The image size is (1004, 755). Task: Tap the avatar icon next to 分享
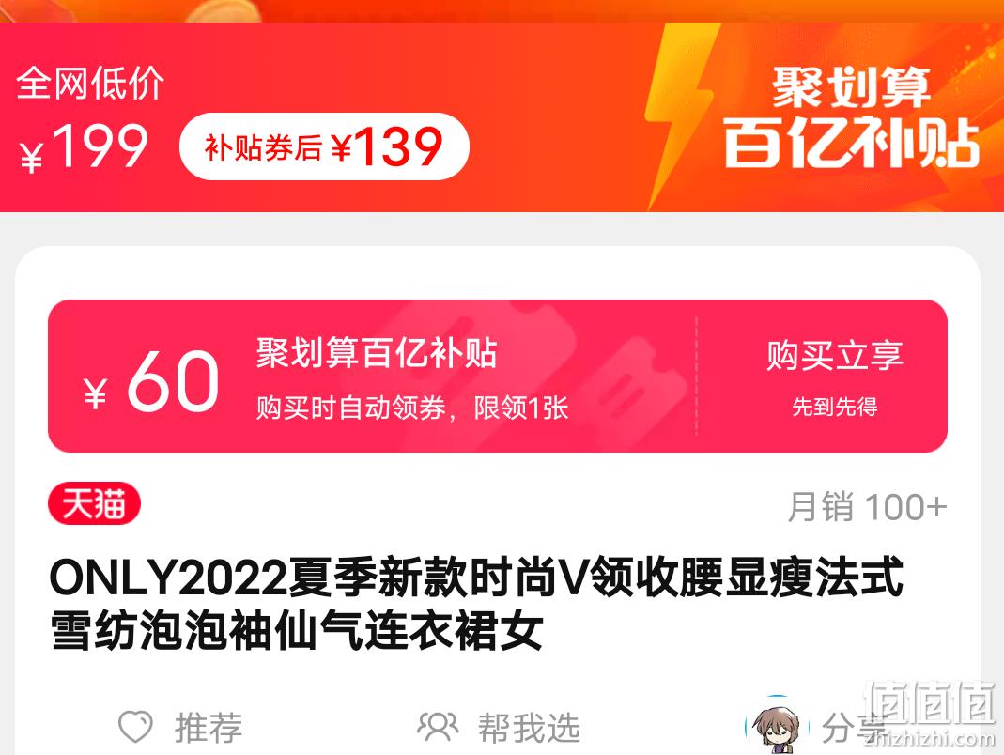click(773, 726)
